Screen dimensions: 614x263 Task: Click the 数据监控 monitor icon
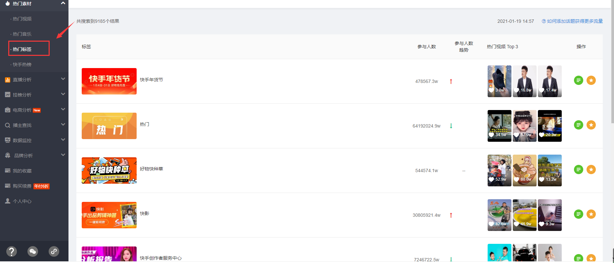click(8, 140)
